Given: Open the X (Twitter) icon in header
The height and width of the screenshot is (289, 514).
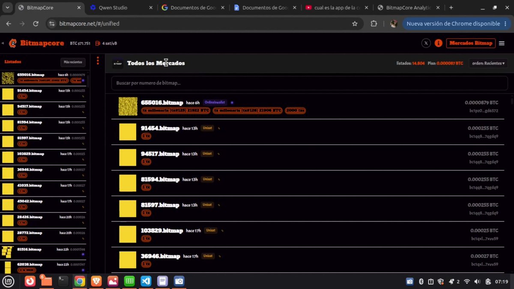Looking at the screenshot, I should coord(426,43).
